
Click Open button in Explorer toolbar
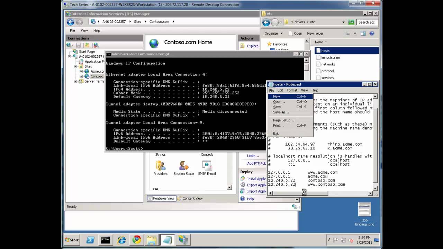pos(295,33)
